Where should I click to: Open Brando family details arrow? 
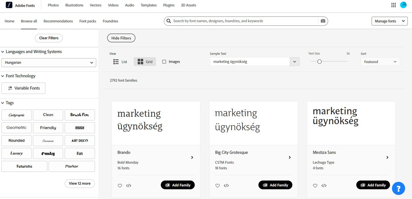coord(192,157)
